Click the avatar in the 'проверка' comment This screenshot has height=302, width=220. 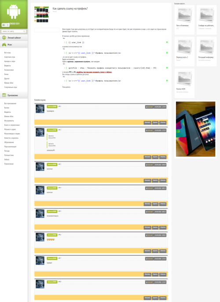pyautogui.click(x=40, y=109)
